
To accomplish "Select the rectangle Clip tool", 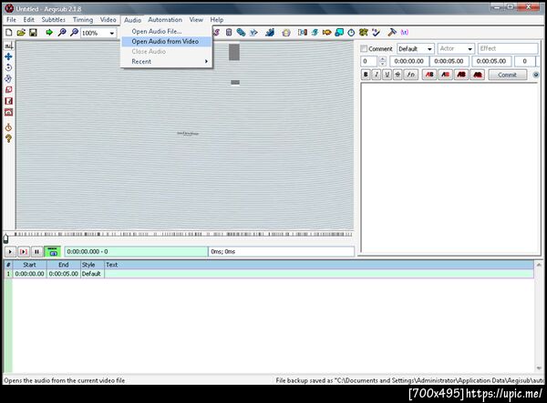I will pos(8,101).
